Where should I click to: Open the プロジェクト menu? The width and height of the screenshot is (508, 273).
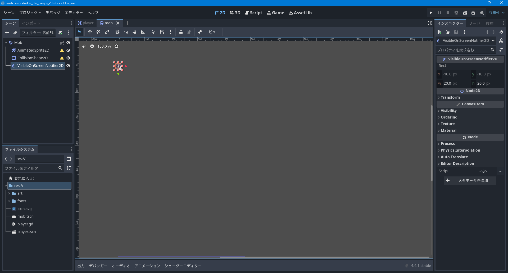(x=30, y=13)
